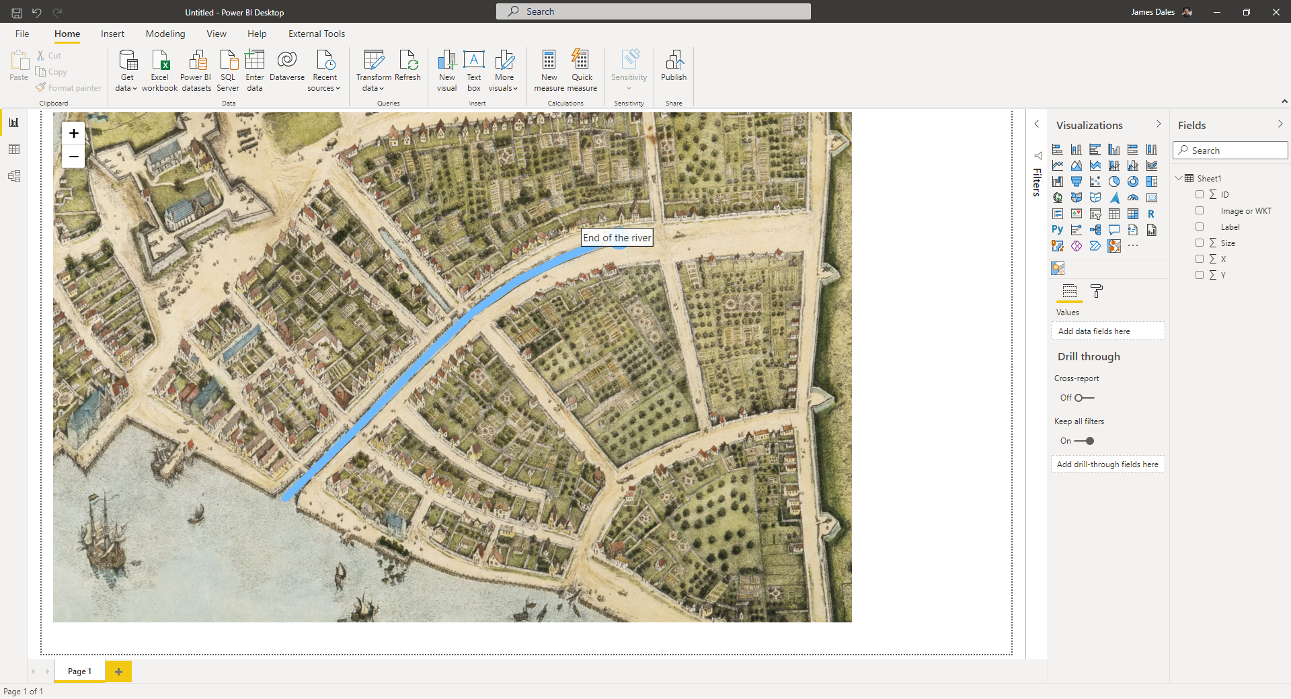This screenshot has width=1291, height=699.
Task: Choose the globe Map visual
Action: (x=1058, y=198)
